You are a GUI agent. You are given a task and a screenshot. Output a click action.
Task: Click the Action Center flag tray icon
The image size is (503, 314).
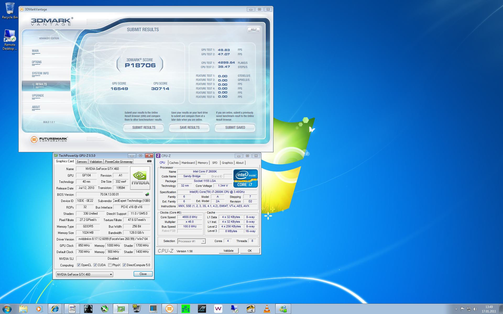coord(462,309)
